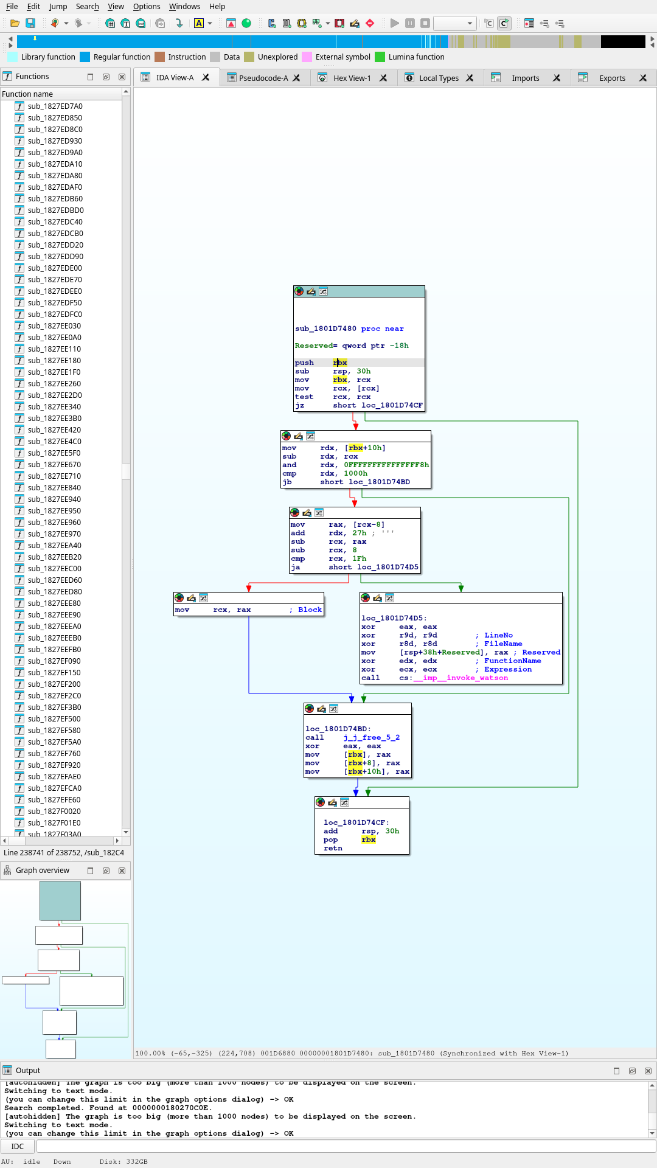Switch to the Pseudocode-A tab

tap(263, 78)
